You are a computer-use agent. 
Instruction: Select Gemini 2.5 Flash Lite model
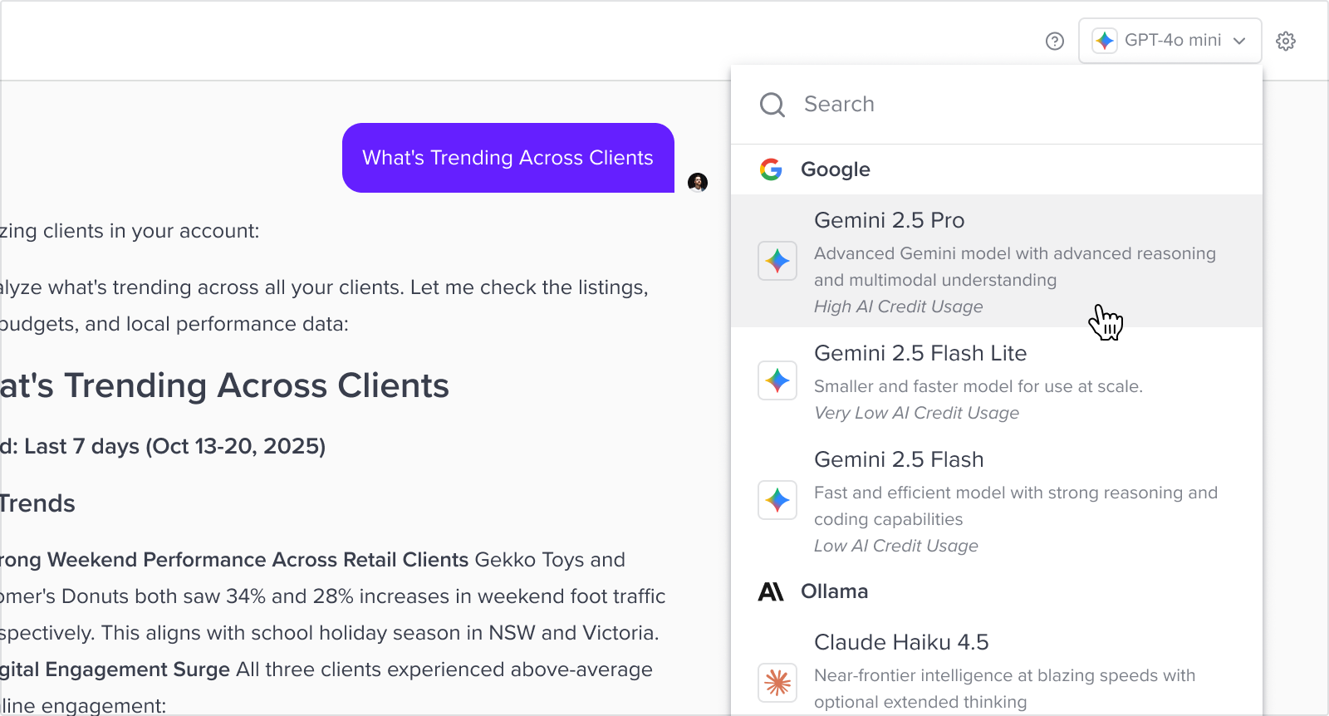point(997,380)
